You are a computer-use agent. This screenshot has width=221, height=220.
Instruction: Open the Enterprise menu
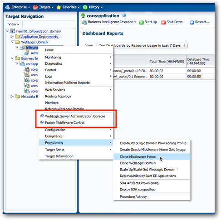[x=20, y=7]
